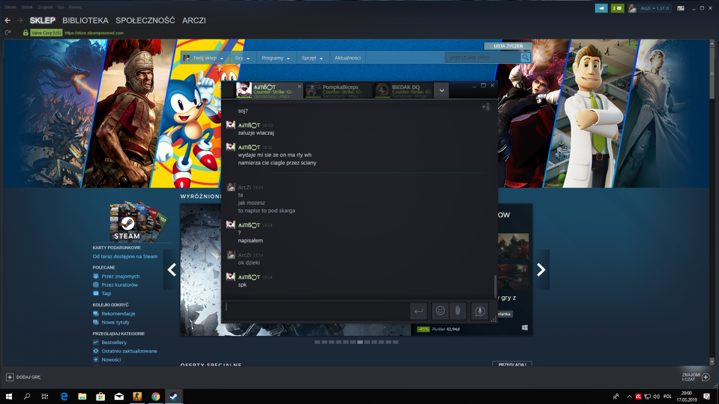Open the green inbox notifications icon

617,8
